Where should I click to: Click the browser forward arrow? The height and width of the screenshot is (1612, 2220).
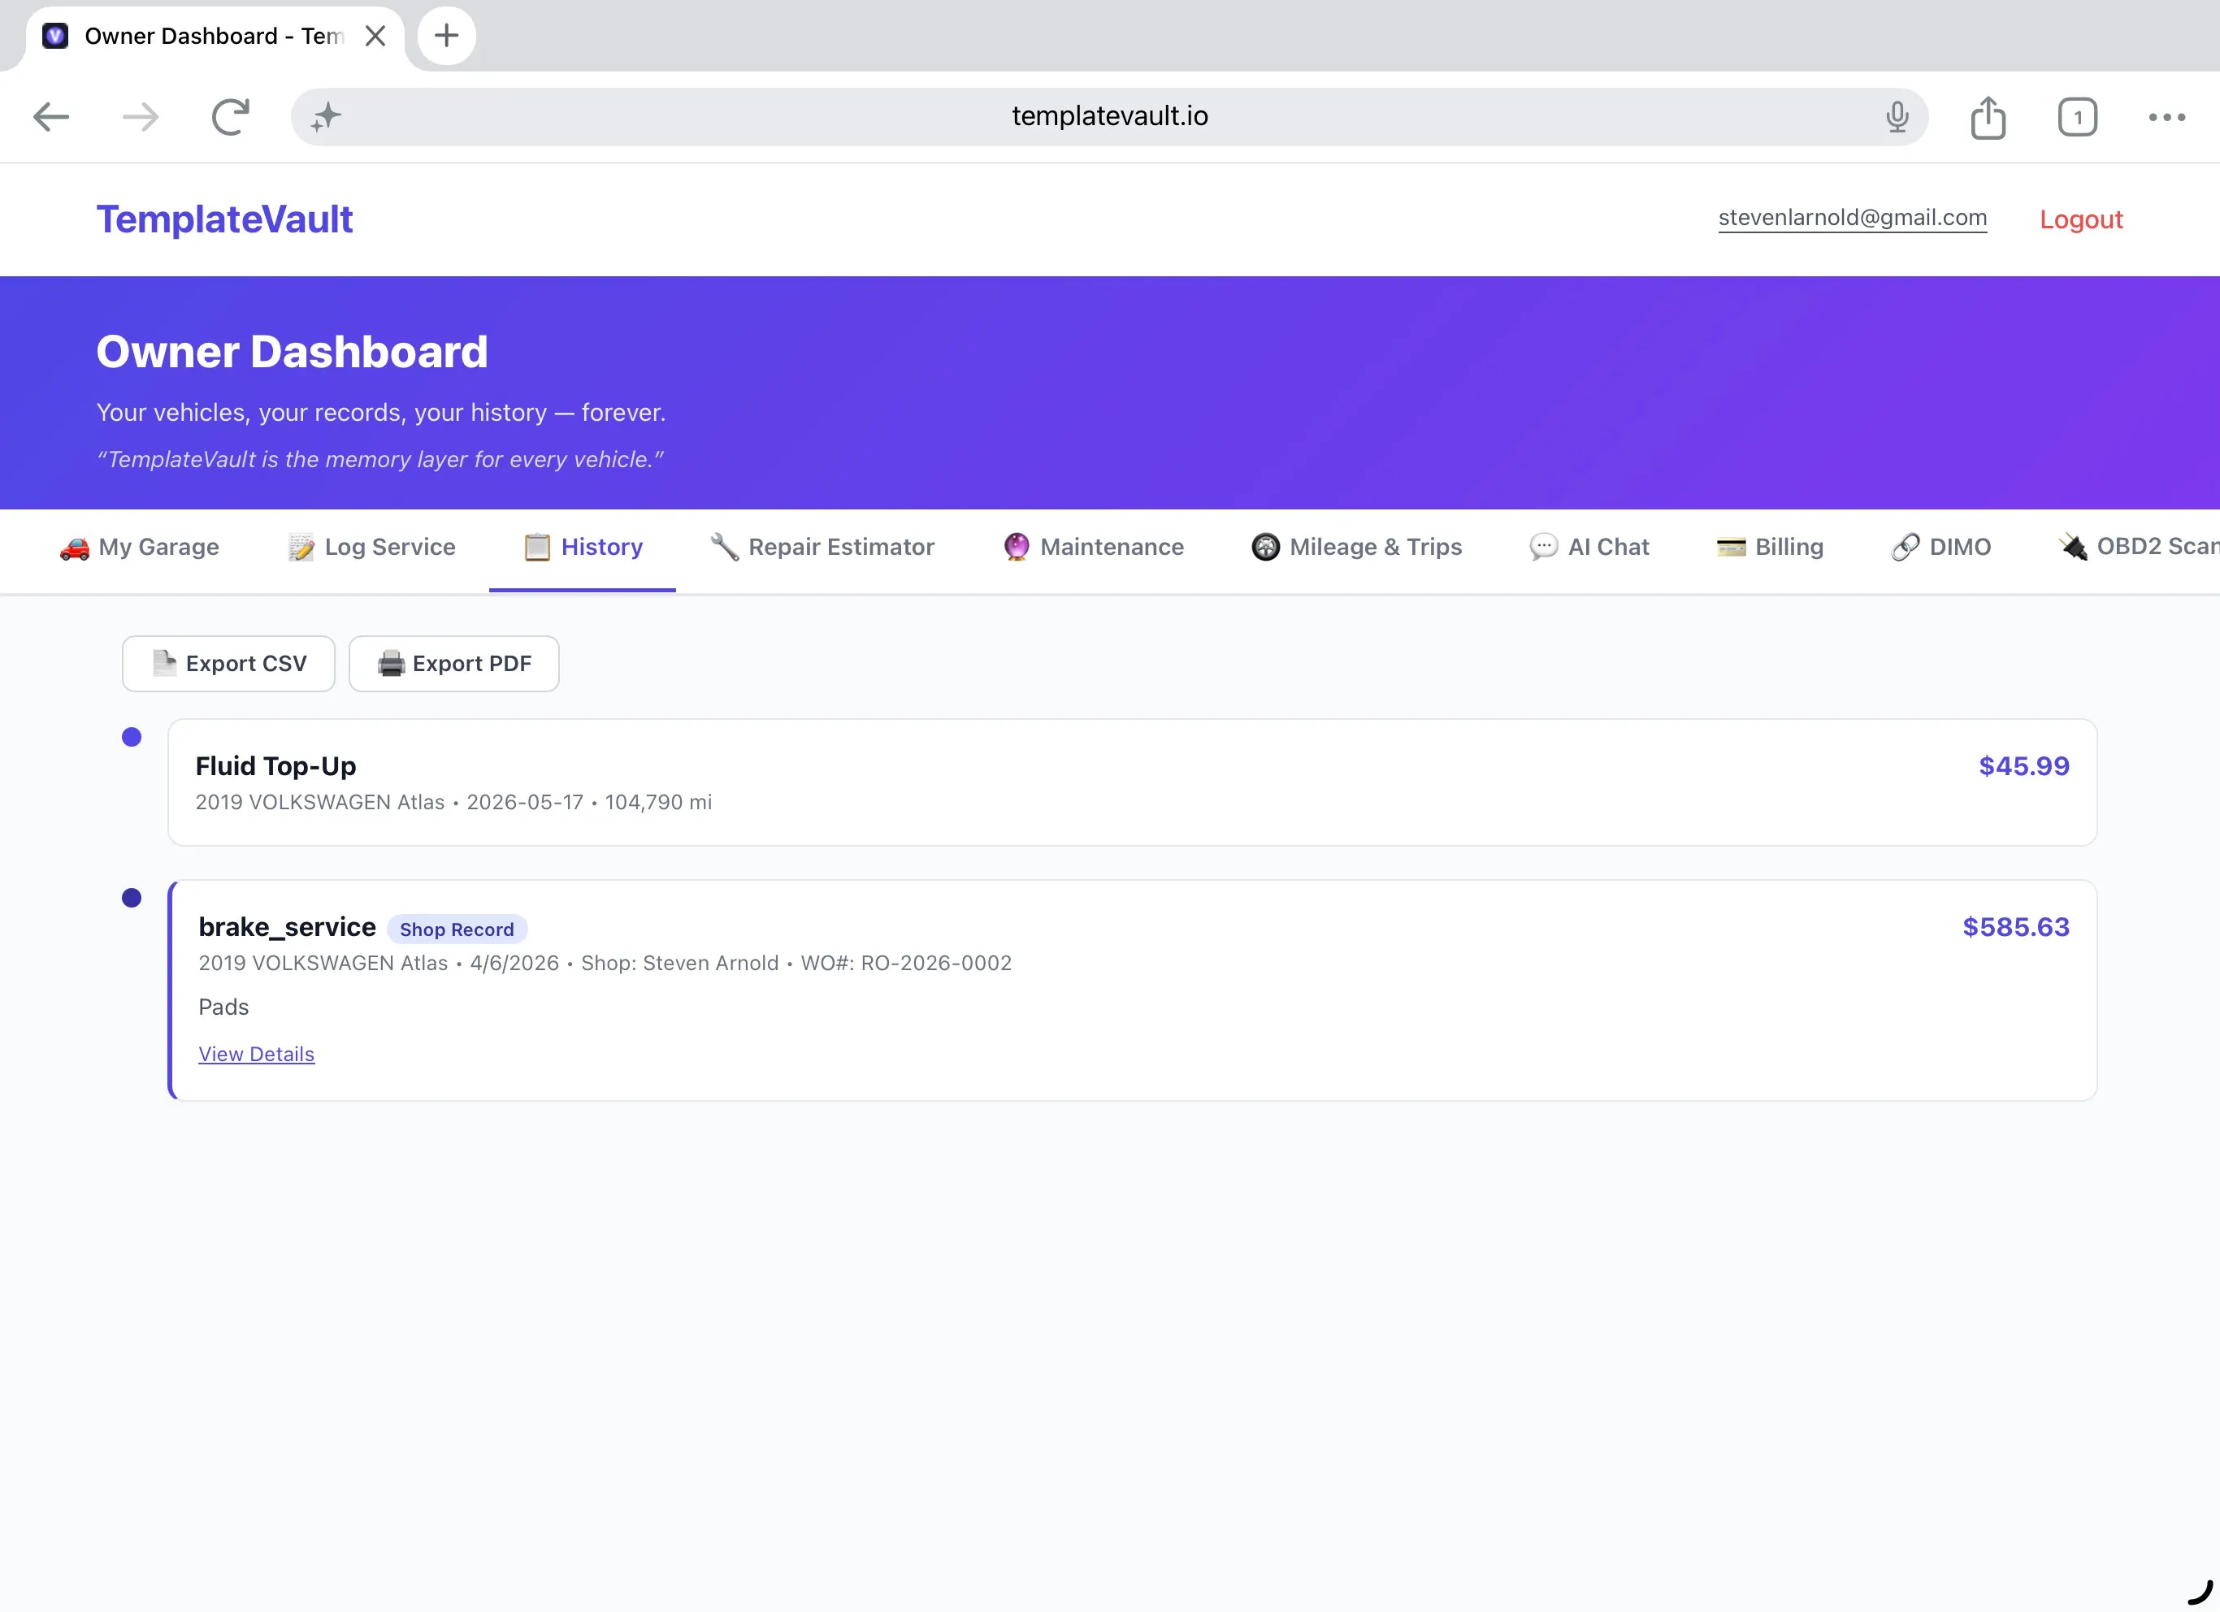tap(140, 118)
